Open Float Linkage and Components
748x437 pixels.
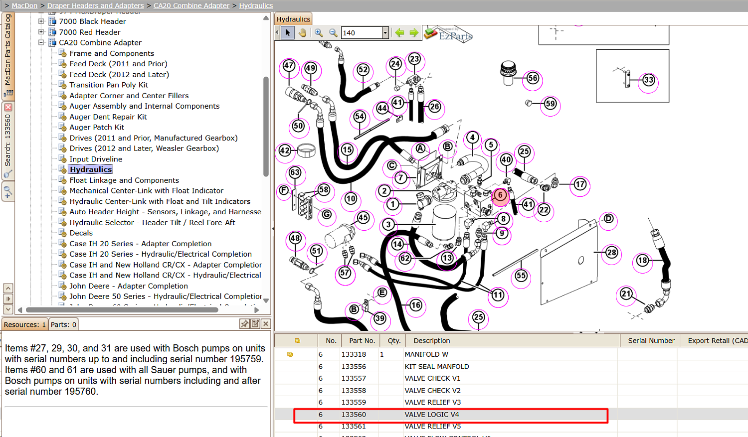click(x=124, y=180)
